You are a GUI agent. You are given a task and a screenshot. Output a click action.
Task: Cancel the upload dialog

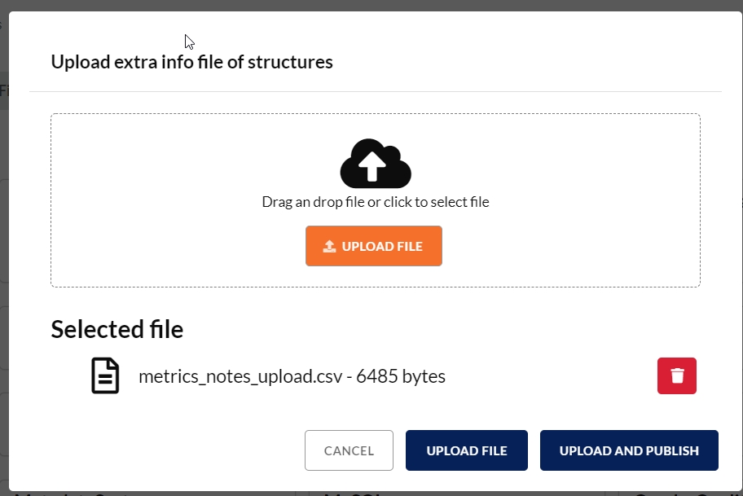tap(349, 450)
